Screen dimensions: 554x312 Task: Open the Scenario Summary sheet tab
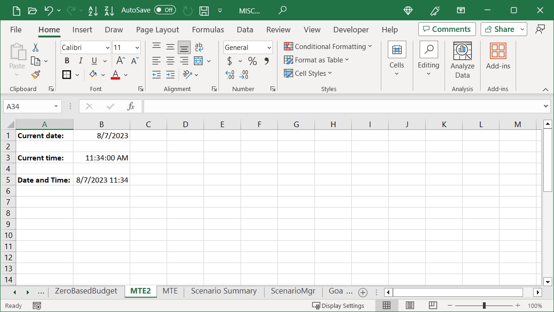click(223, 291)
